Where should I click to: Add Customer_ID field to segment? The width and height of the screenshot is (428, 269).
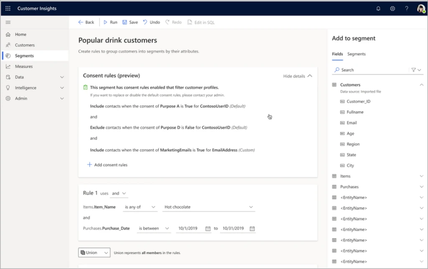click(x=355, y=101)
